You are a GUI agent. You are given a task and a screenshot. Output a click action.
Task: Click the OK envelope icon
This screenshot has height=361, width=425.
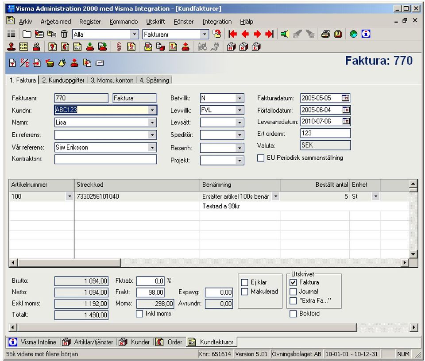(148, 47)
